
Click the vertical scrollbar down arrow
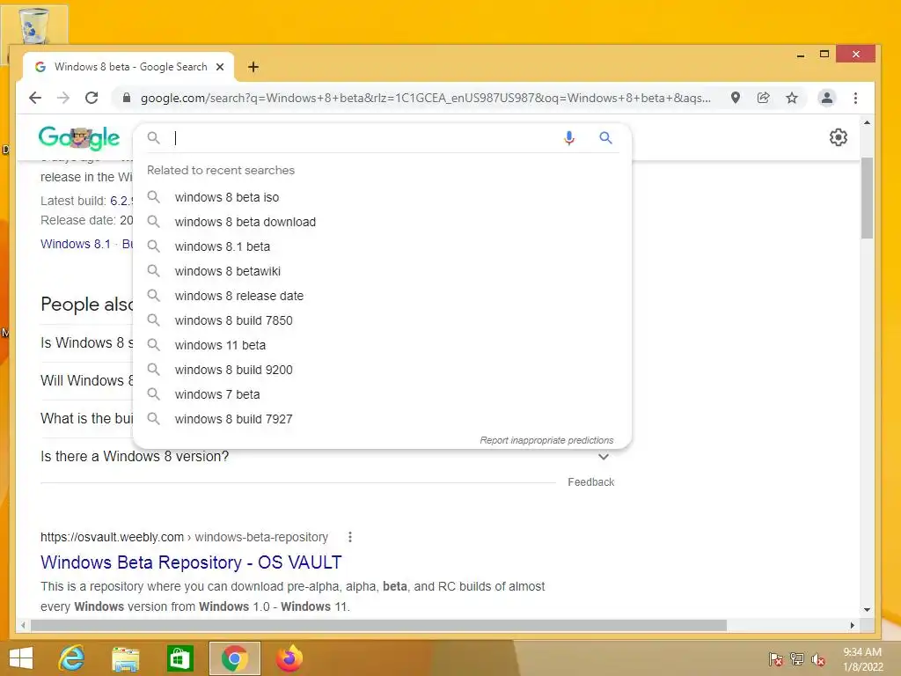tap(867, 609)
